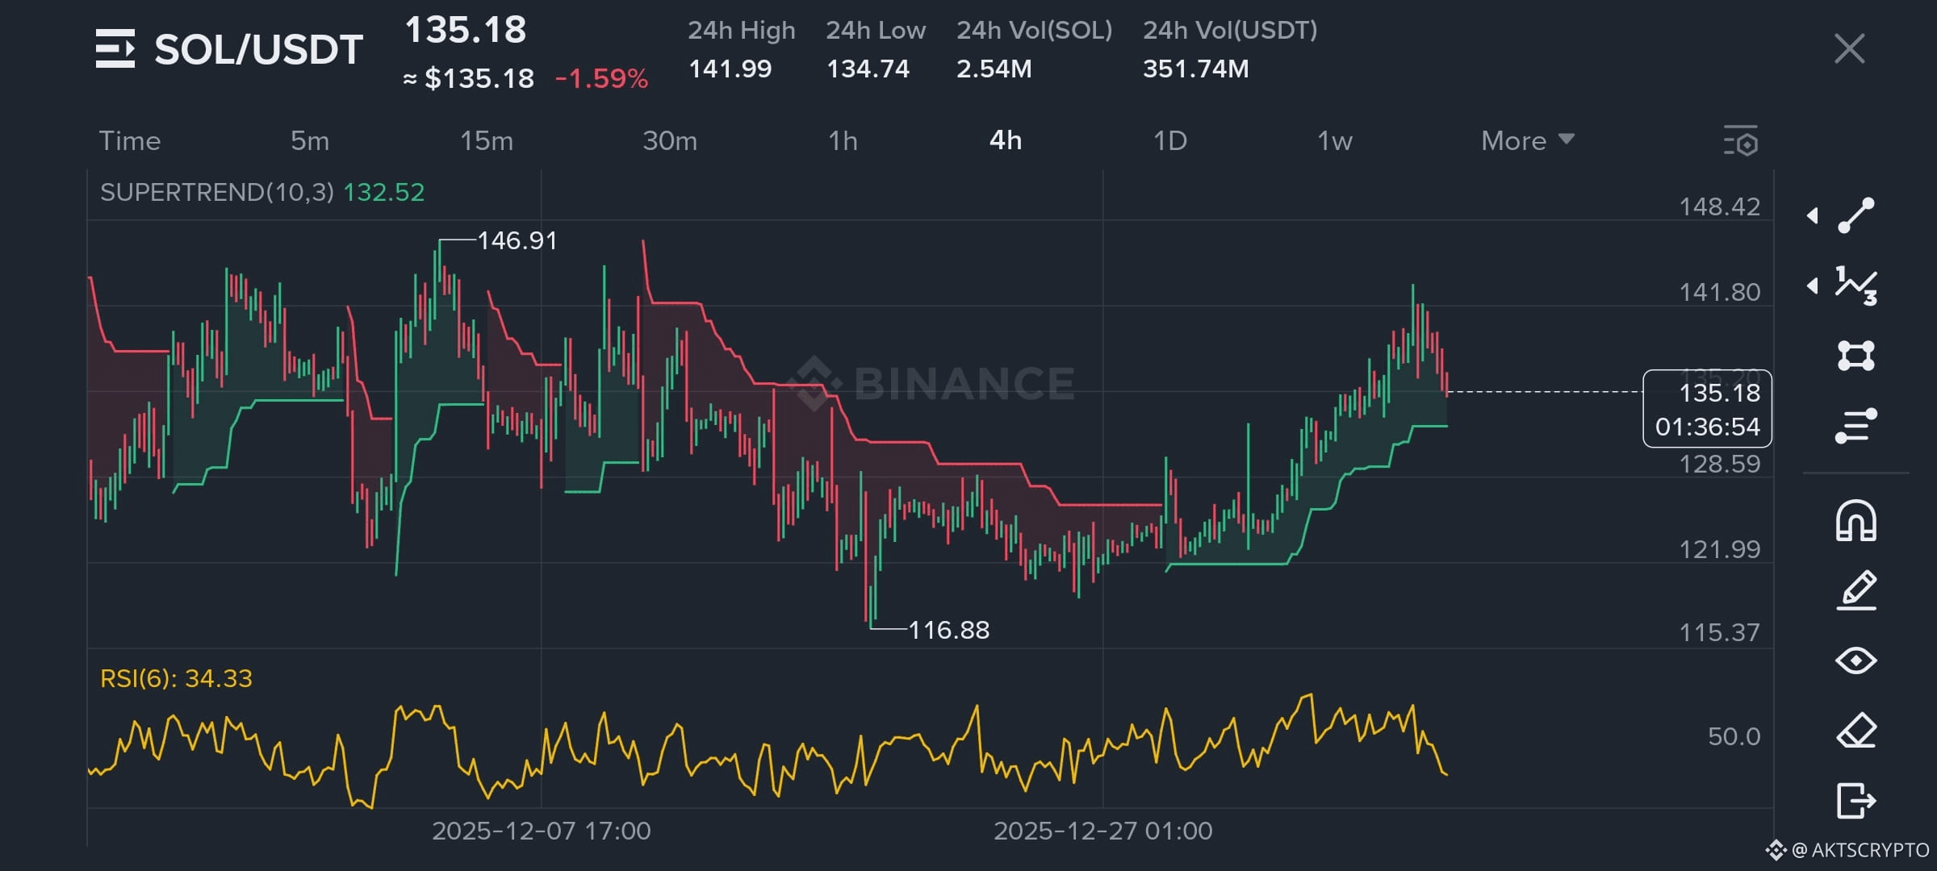Tap the 24h Vol(USDT) value 351.74M

(x=1196, y=69)
